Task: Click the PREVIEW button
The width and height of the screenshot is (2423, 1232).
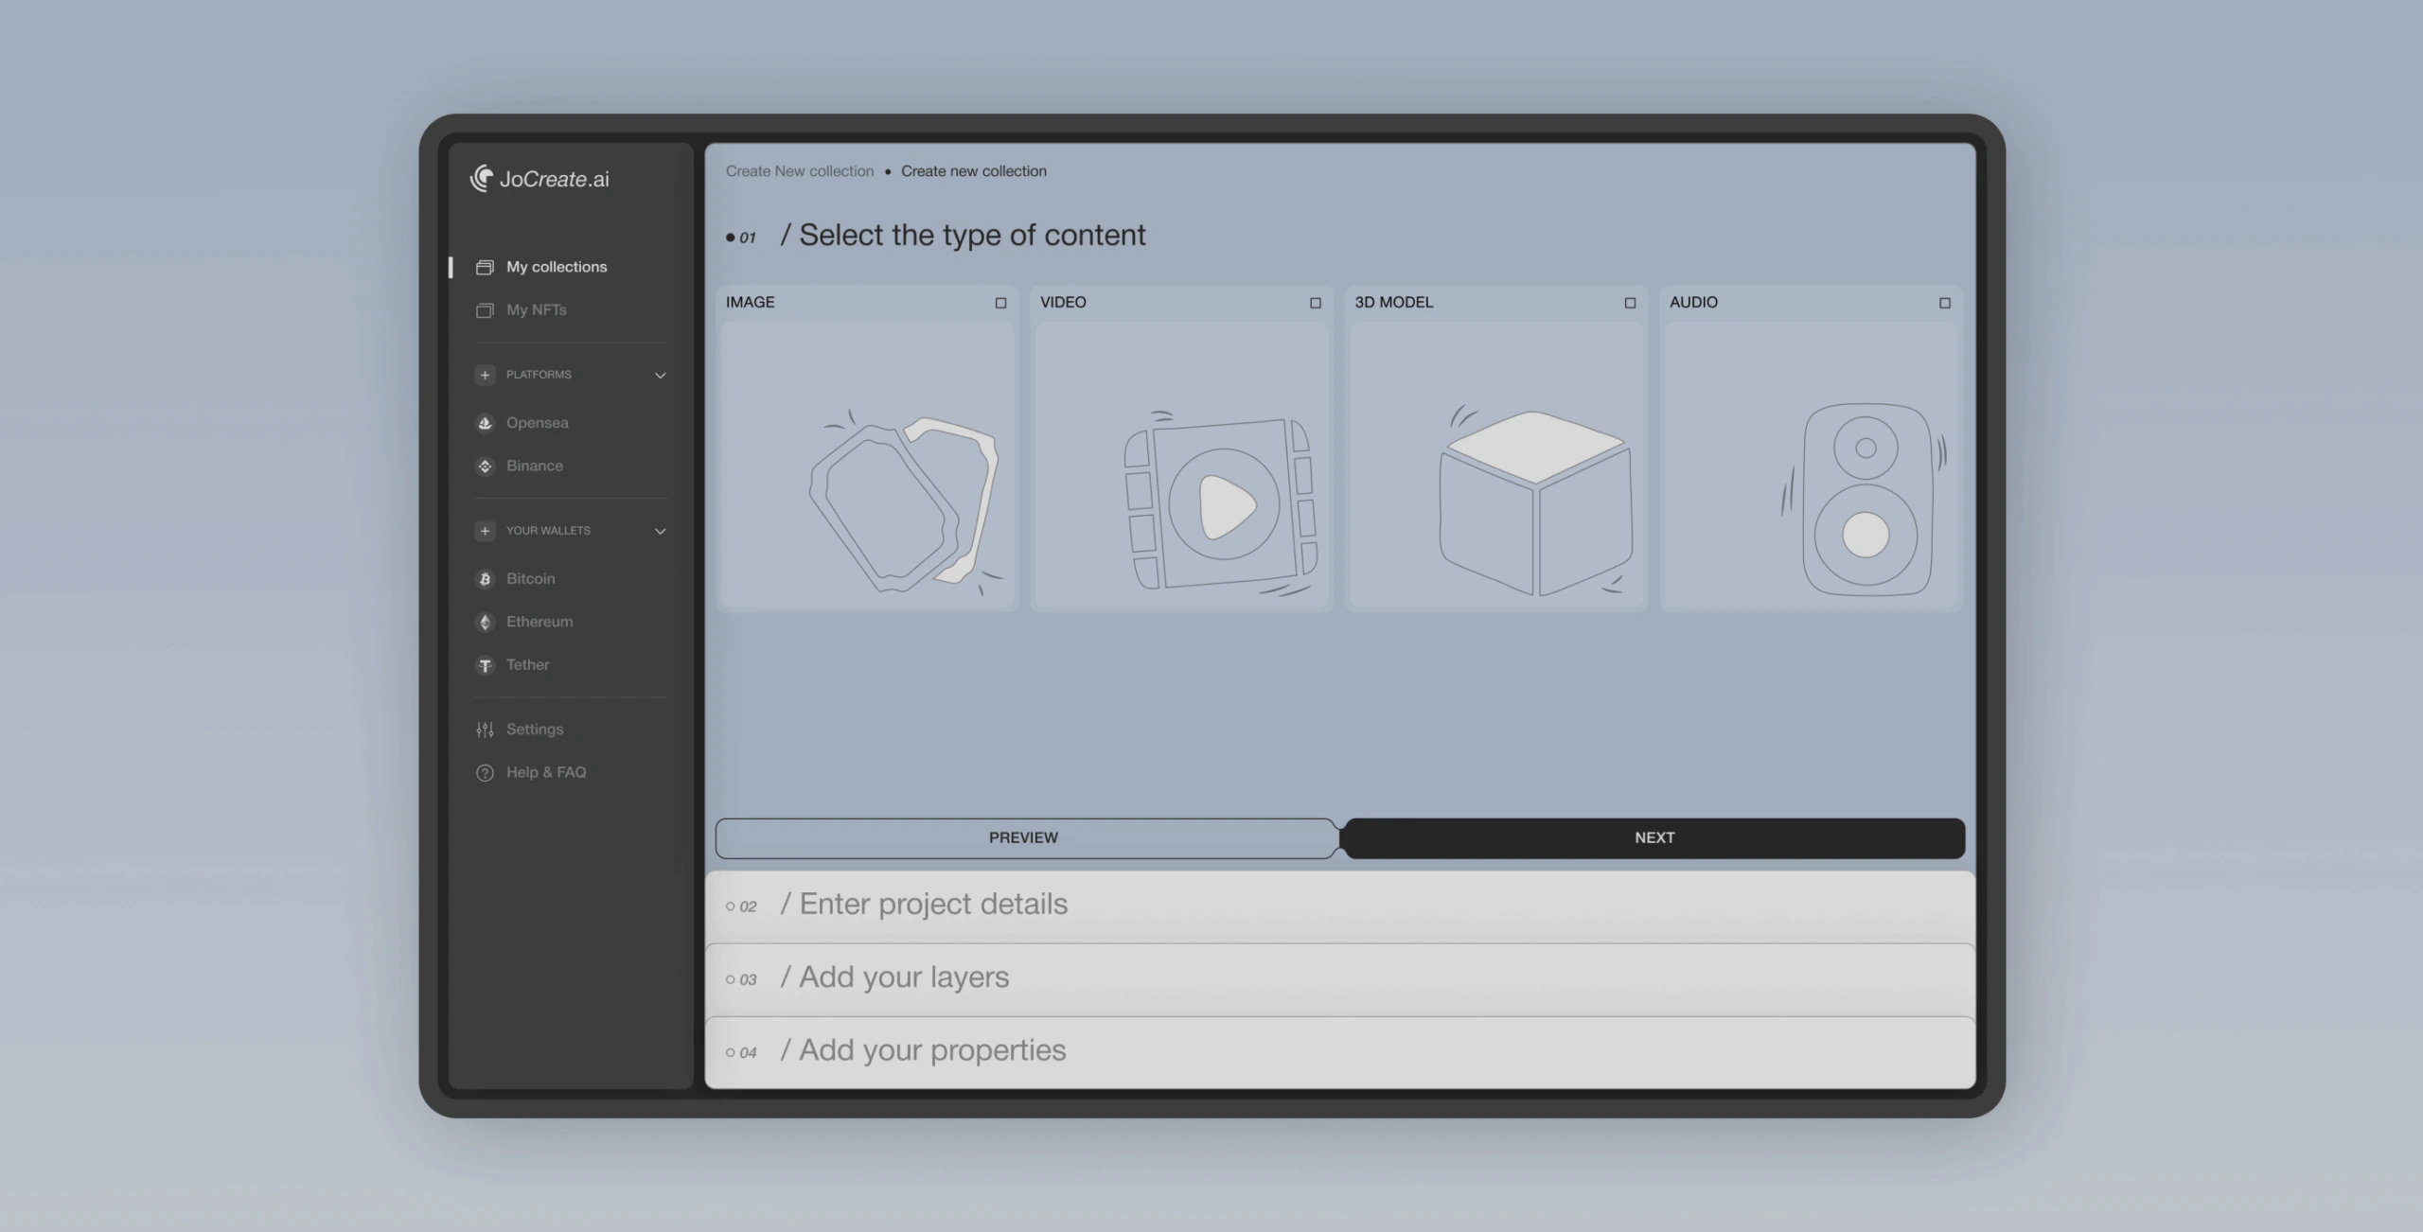Action: 1023,837
